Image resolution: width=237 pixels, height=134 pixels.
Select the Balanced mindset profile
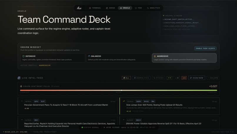click(118, 58)
